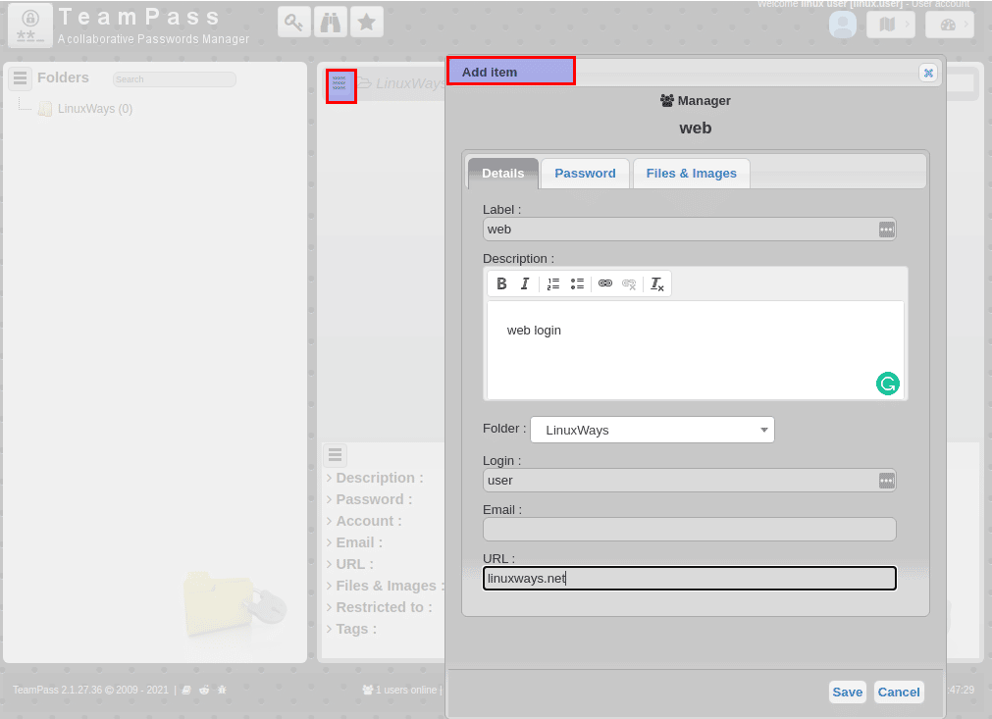Insert a bulleted list in description
992x719 pixels.
coord(577,283)
